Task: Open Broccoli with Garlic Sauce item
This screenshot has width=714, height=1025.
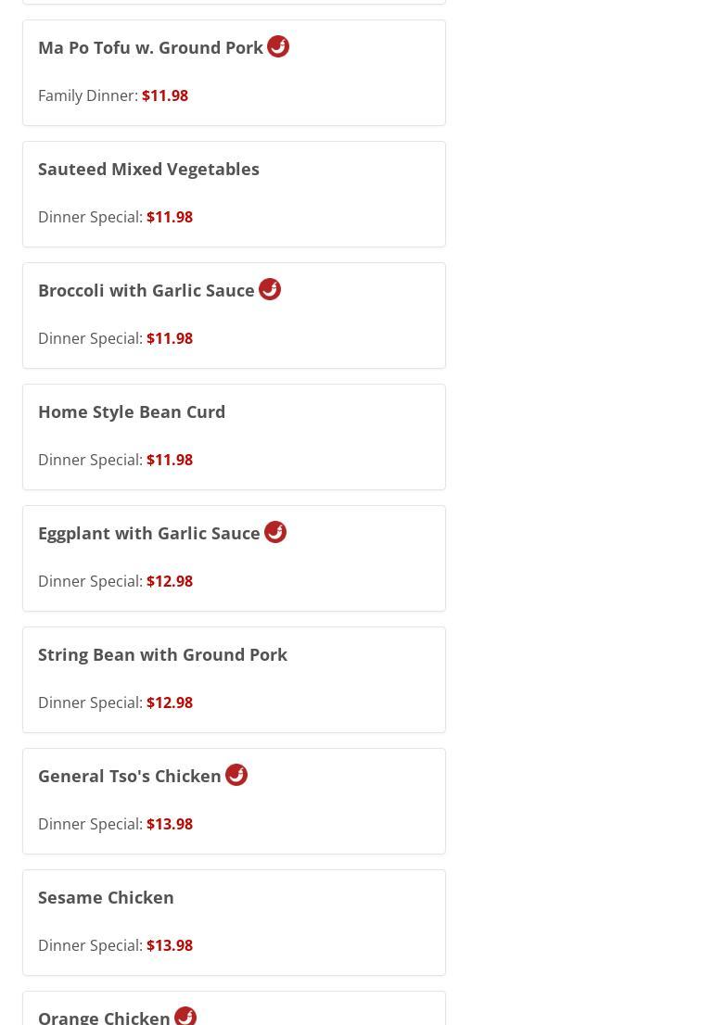Action: 146,291
